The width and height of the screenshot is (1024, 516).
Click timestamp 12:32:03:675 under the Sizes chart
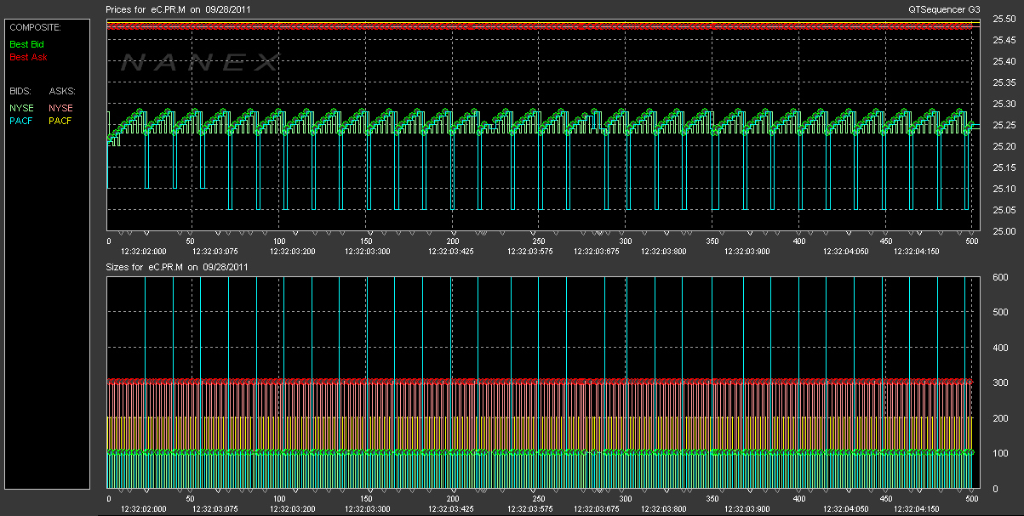(x=597, y=508)
